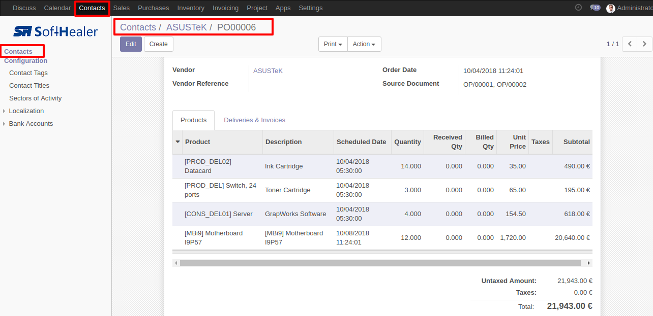Open ASUSTeK vendor link
Screen dimensions: 653x316
point(268,71)
